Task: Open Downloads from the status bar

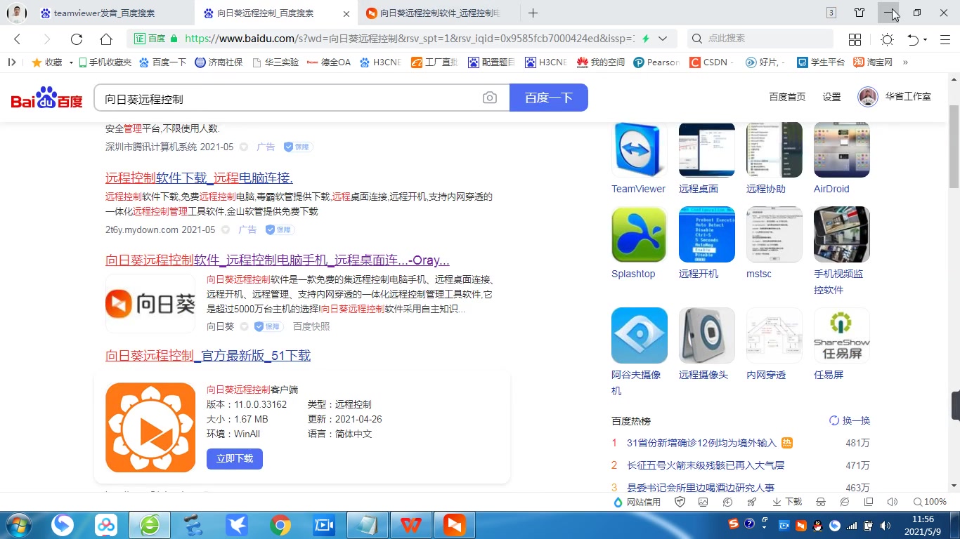Action: [787, 502]
